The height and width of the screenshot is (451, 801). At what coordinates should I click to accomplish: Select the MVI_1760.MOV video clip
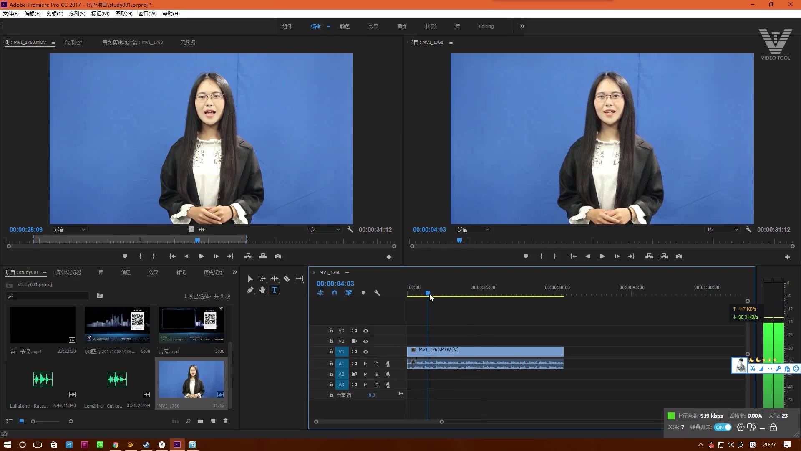pyautogui.click(x=485, y=351)
